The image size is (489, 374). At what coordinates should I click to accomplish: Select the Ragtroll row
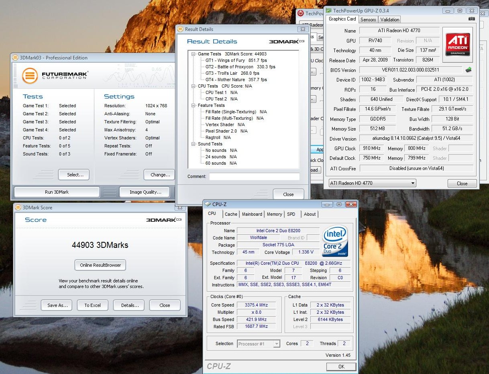coord(218,137)
